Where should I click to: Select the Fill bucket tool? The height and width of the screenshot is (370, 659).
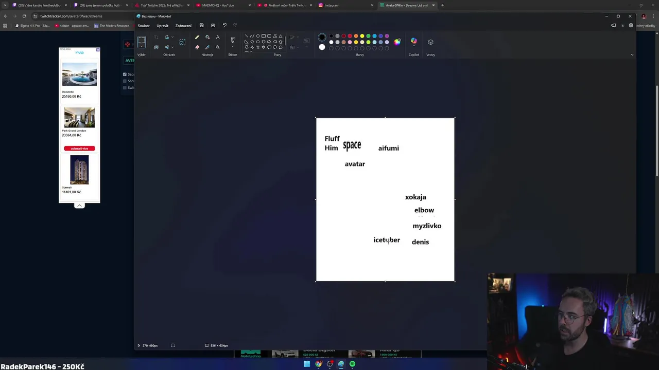coord(207,37)
